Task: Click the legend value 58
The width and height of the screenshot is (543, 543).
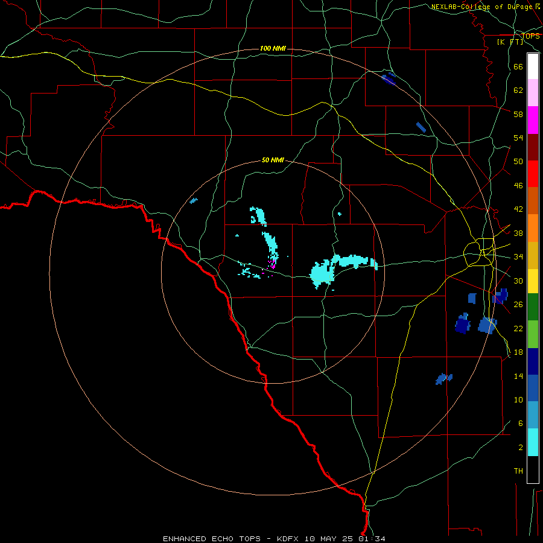Action: [x=518, y=114]
